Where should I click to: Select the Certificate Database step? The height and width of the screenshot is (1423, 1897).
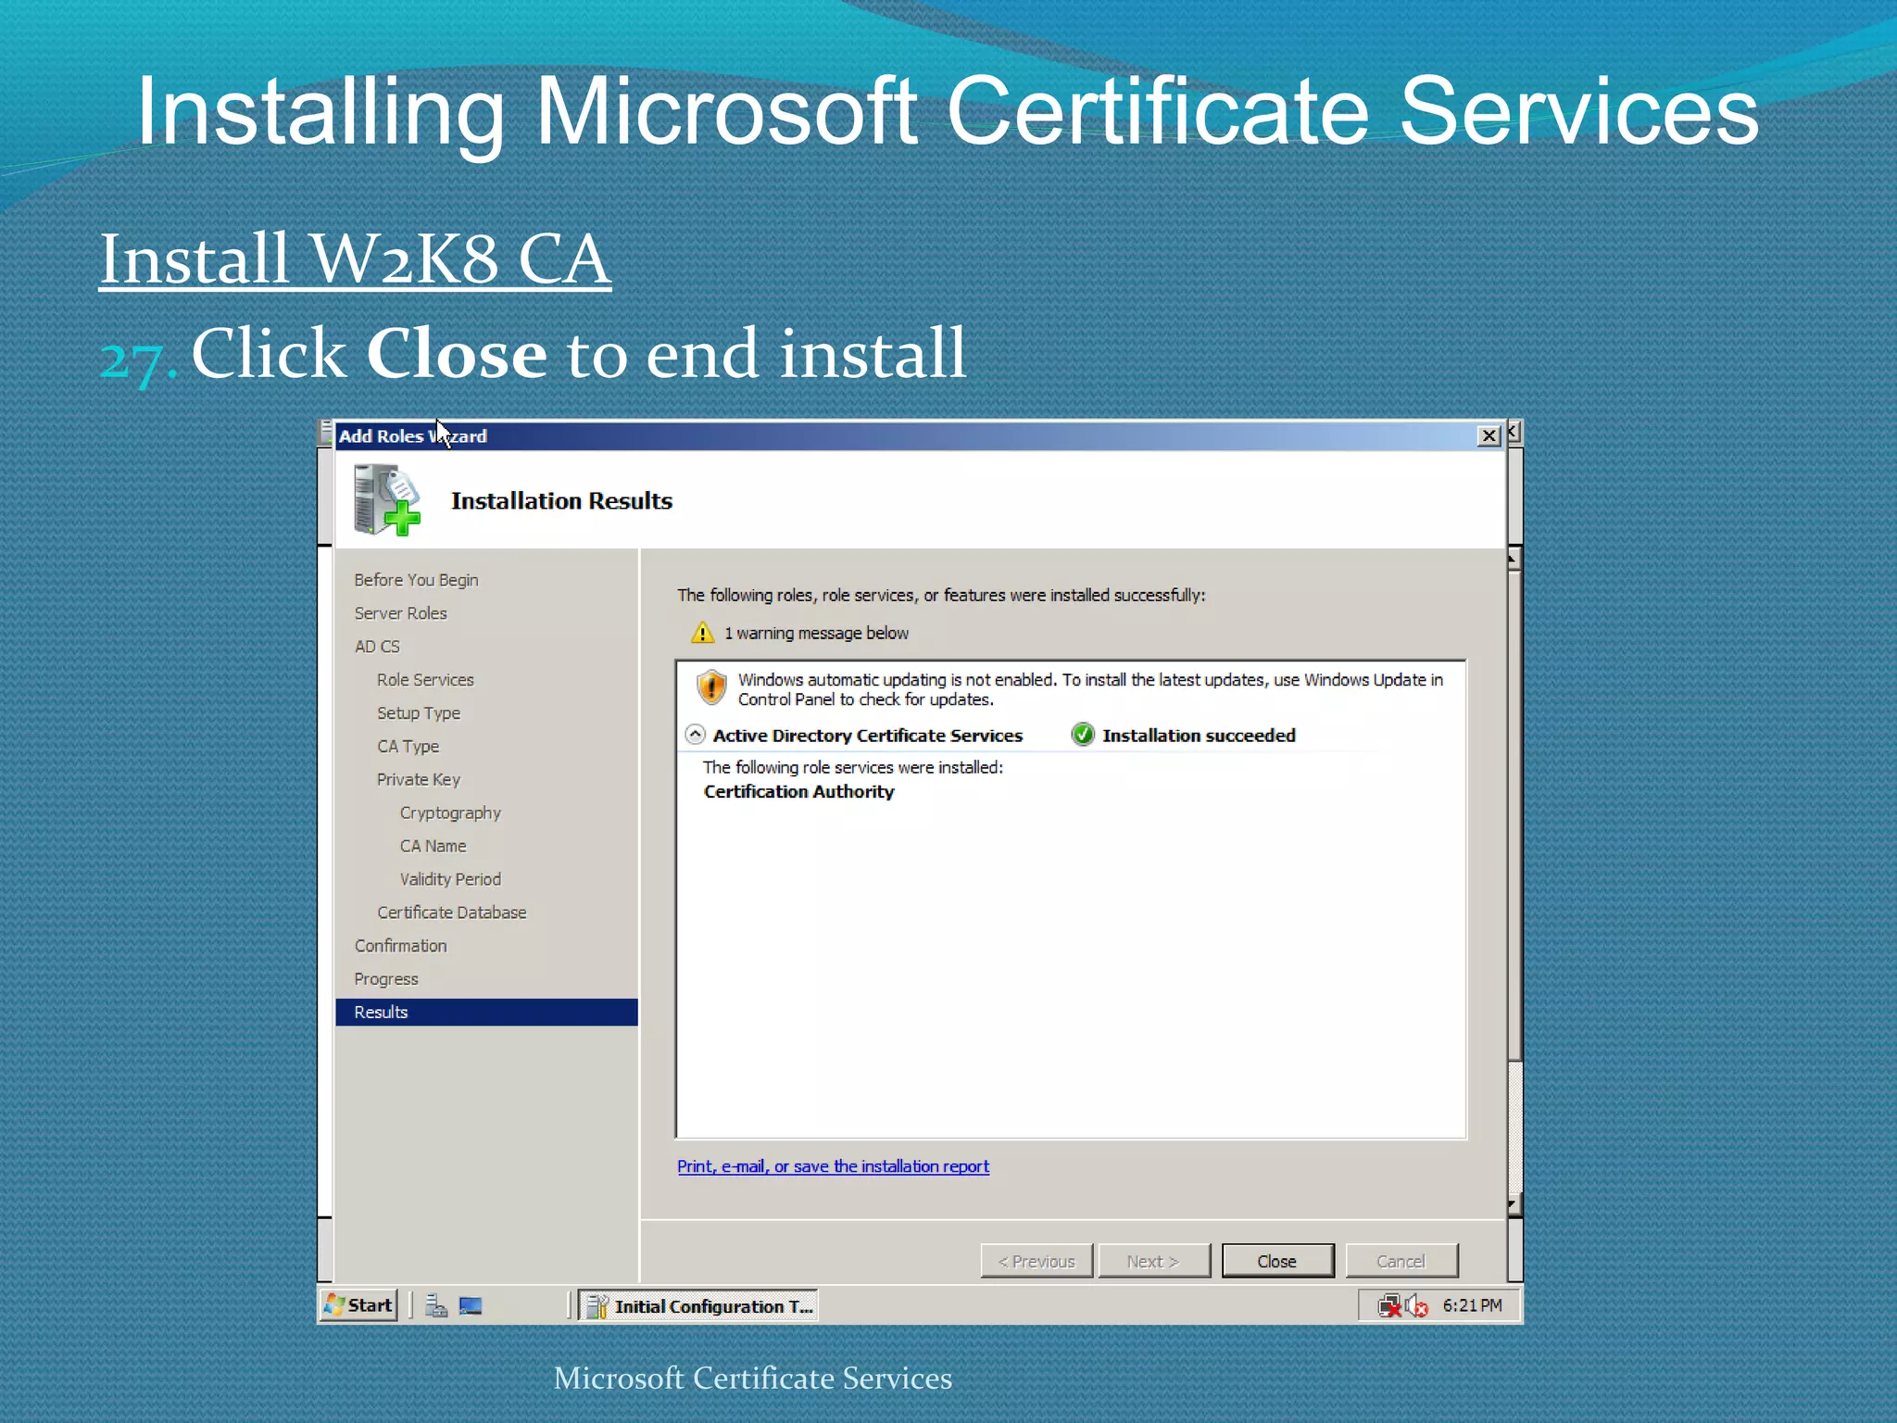click(451, 913)
